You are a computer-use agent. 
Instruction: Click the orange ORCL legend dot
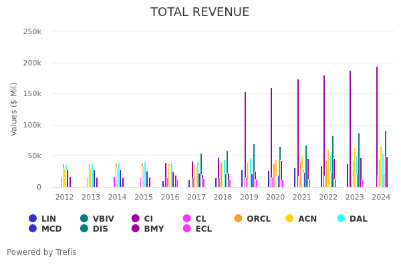tap(239, 218)
